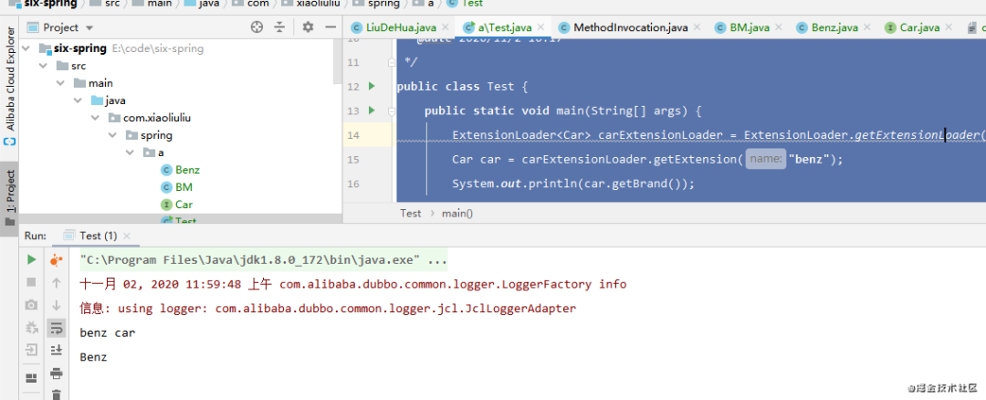Click the gray Stop process icon
Screen dimensions: 986x400
coord(31,283)
